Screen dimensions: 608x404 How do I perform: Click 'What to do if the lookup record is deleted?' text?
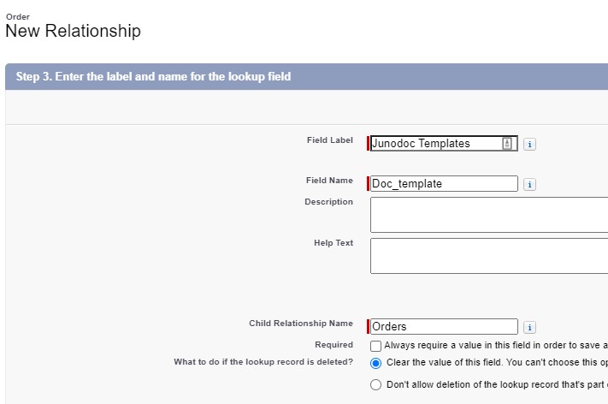coord(263,362)
